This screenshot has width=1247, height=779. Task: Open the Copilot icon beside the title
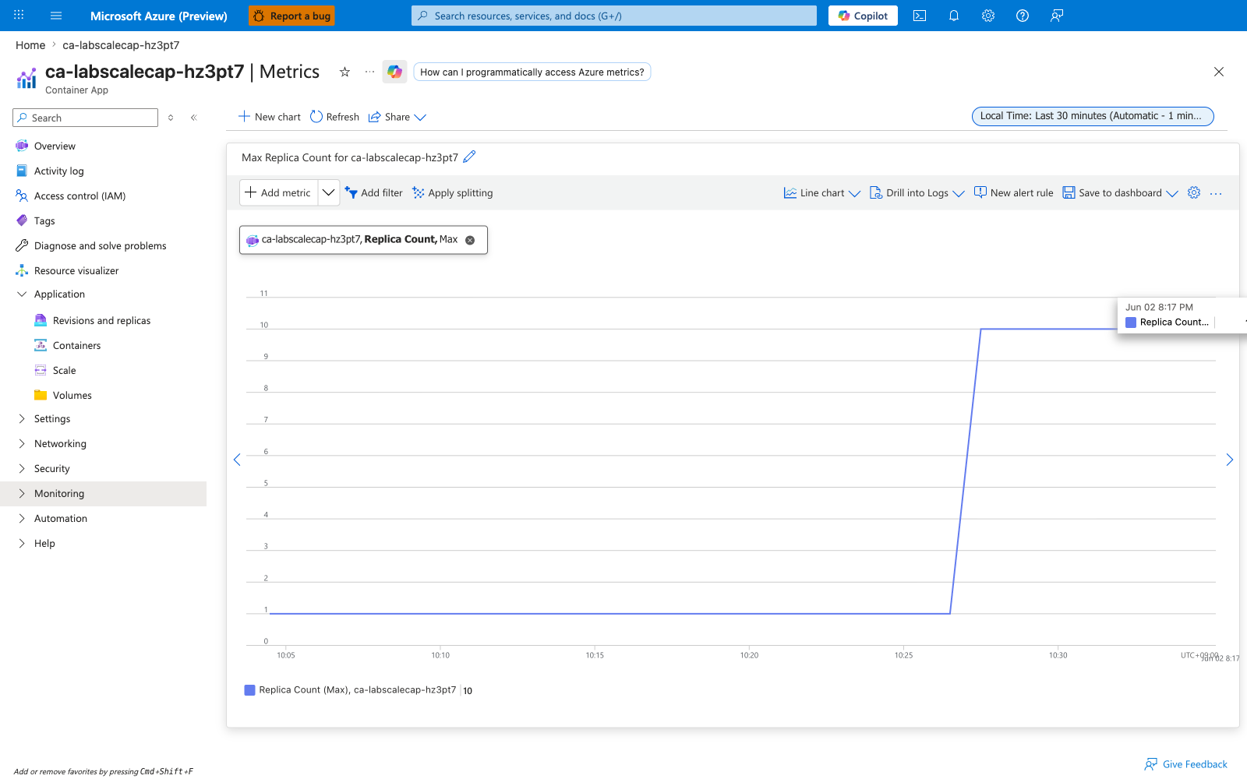[395, 72]
